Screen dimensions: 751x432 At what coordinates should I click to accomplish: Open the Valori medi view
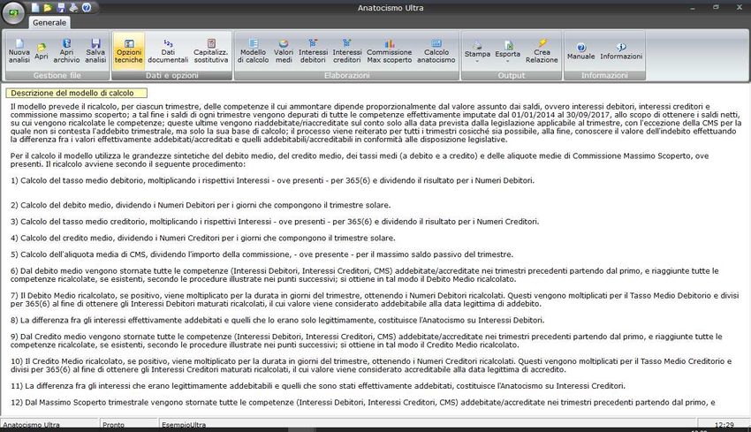(x=284, y=51)
